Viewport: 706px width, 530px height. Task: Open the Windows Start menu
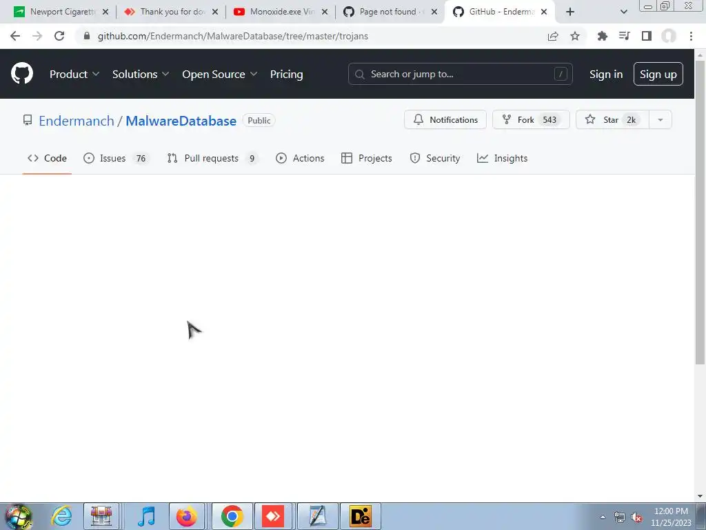19,516
